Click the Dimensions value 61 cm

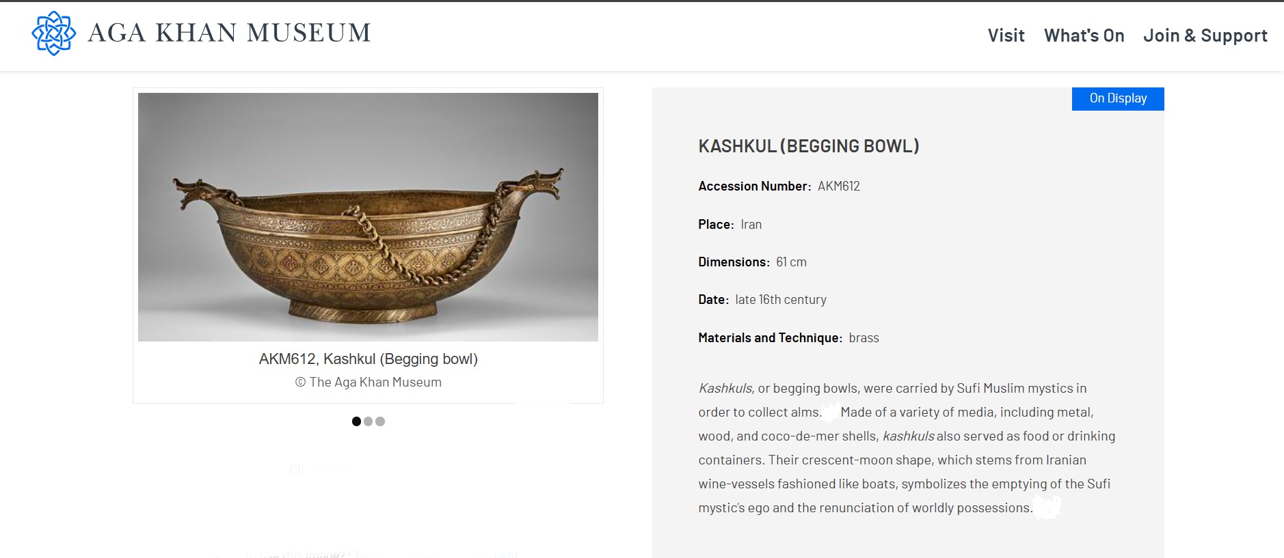coord(791,262)
